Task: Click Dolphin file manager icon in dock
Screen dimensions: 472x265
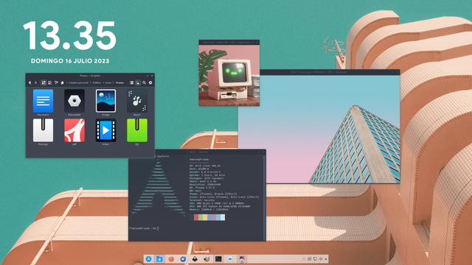Action: pyautogui.click(x=159, y=258)
